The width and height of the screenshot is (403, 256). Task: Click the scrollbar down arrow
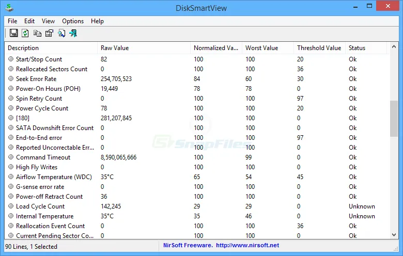click(394, 235)
